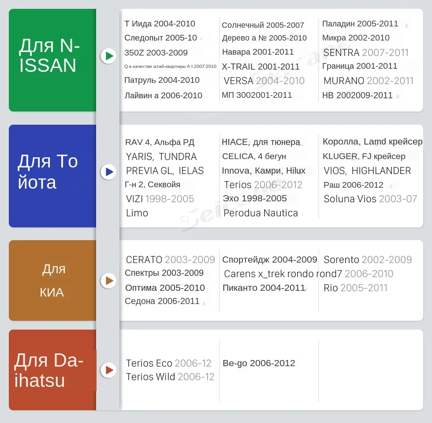
Task: Click 'Солнечный 2005-2007' entry
Action: click(263, 25)
